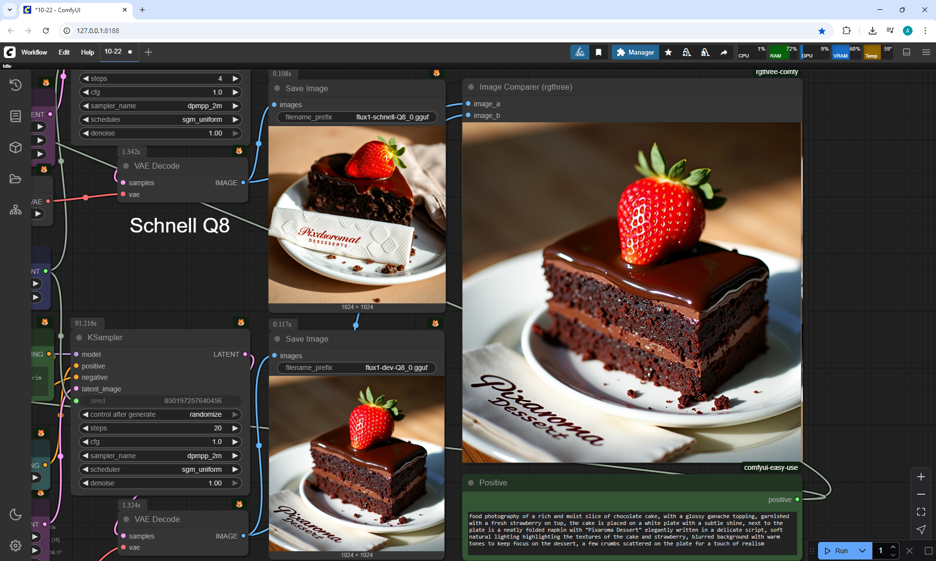Image resolution: width=936 pixels, height=561 pixels.
Task: Open the queue history sidebar icon
Action: 16,85
